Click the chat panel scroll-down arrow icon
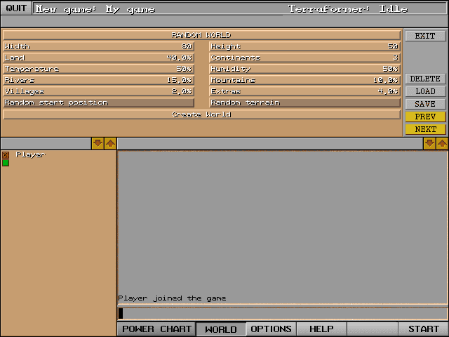This screenshot has width=449, height=337. pos(429,143)
